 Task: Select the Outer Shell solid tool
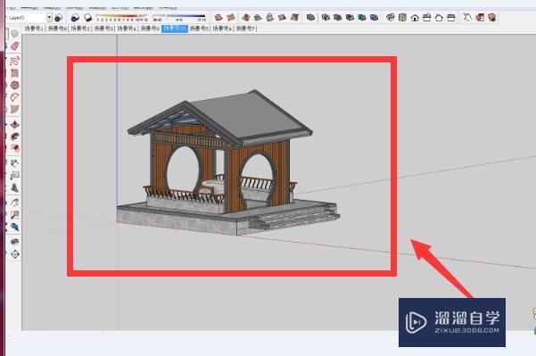tap(310, 17)
